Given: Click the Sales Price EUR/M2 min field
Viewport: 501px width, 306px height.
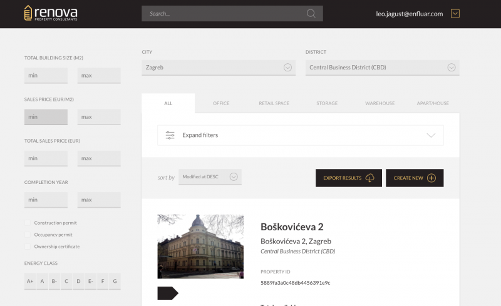Looking at the screenshot, I should click(46, 117).
